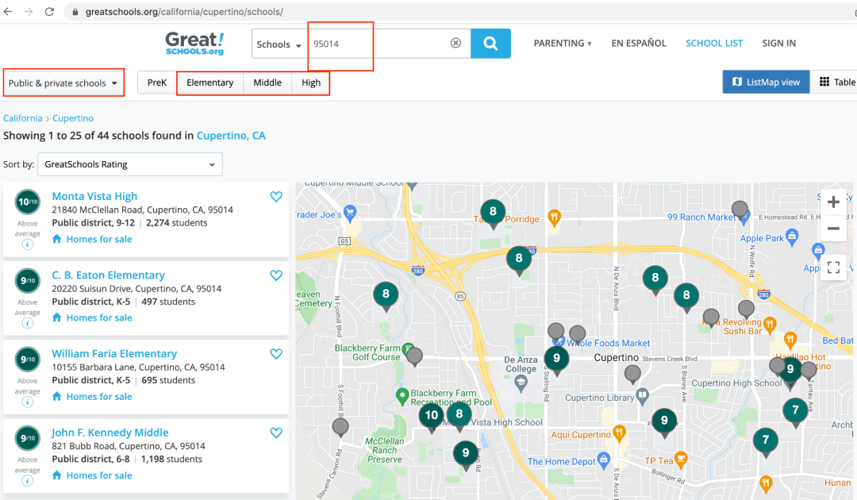857x500 pixels.
Task: Click the rating 10 map marker
Action: click(x=432, y=415)
